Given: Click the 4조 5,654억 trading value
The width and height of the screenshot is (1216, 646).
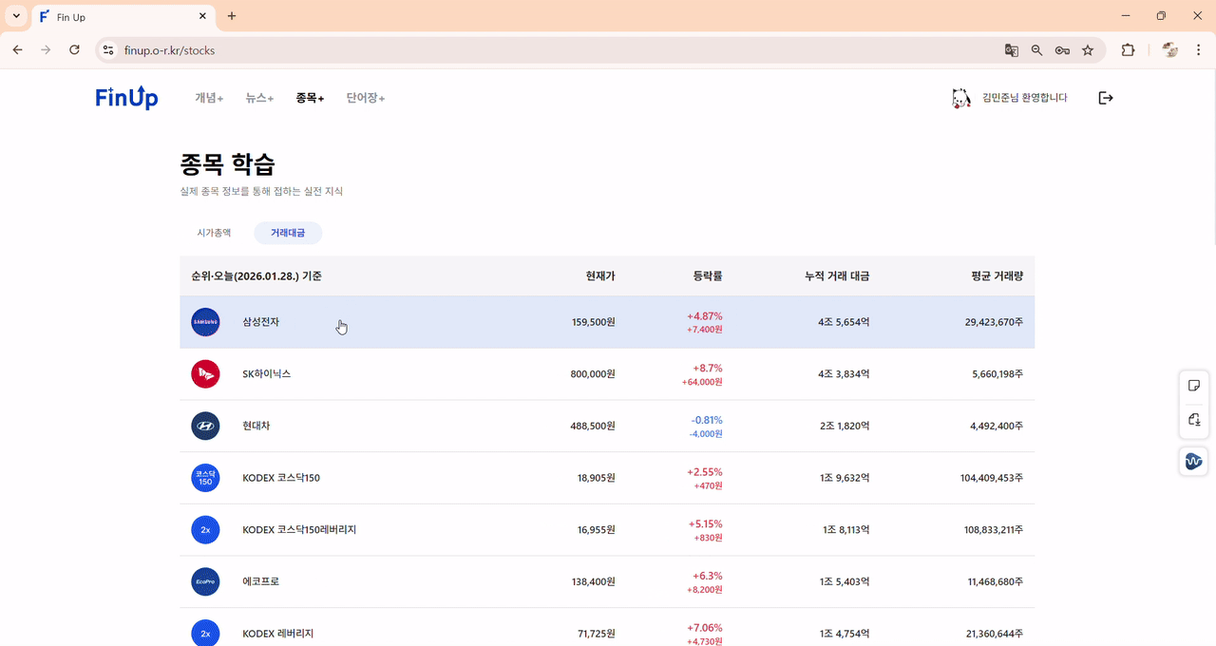Looking at the screenshot, I should 845,322.
